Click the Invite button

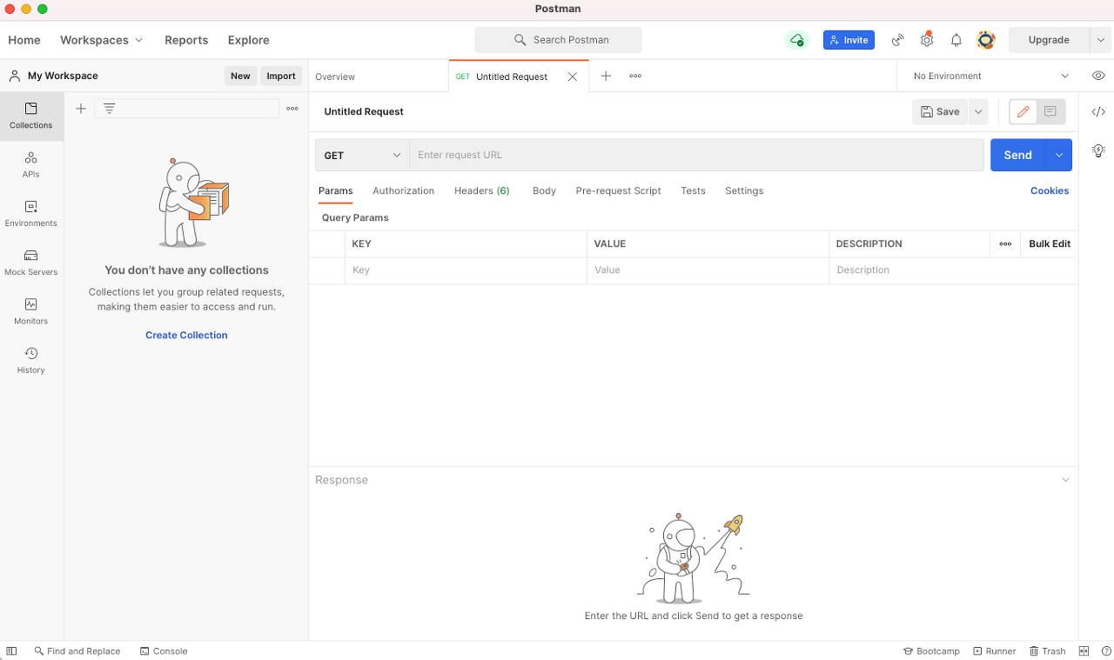coord(849,40)
